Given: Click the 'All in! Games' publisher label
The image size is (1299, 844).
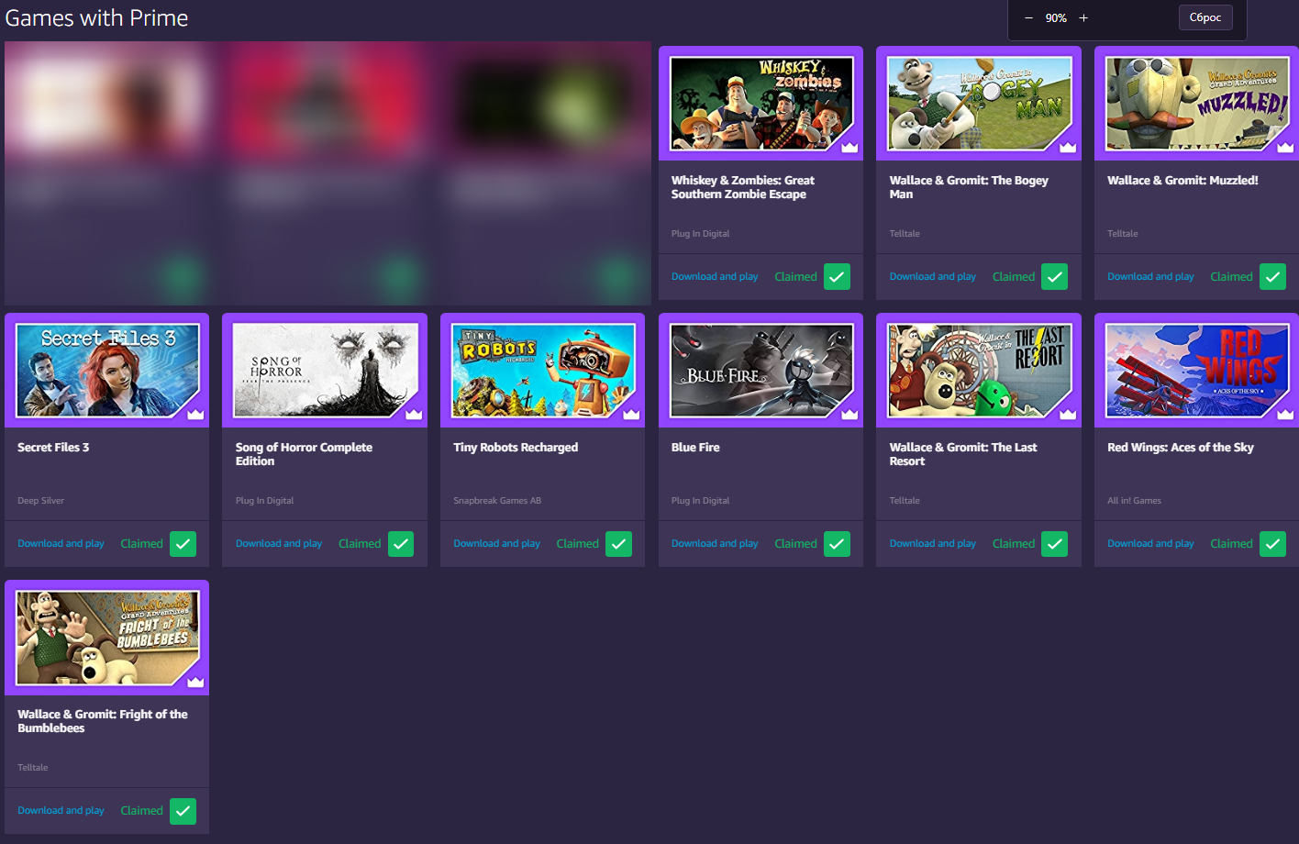Looking at the screenshot, I should click(1134, 501).
